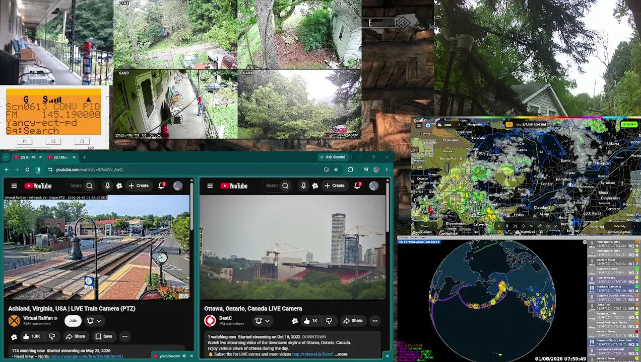Click the search magnifier in the Ashland pane
Screen dimensions: 641x362
[x=89, y=186]
